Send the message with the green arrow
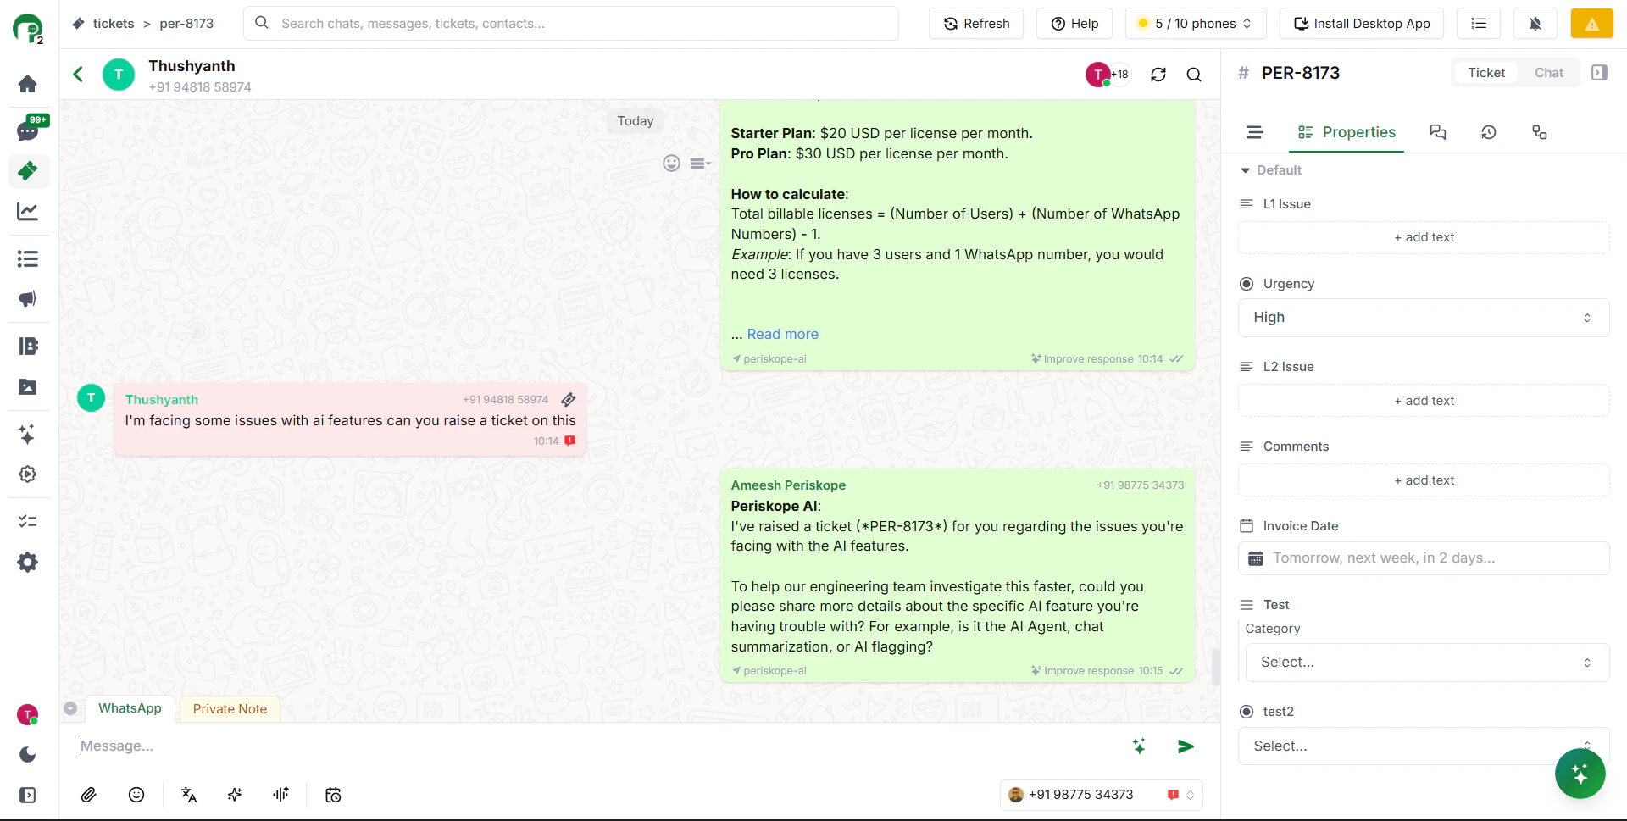 1186,746
